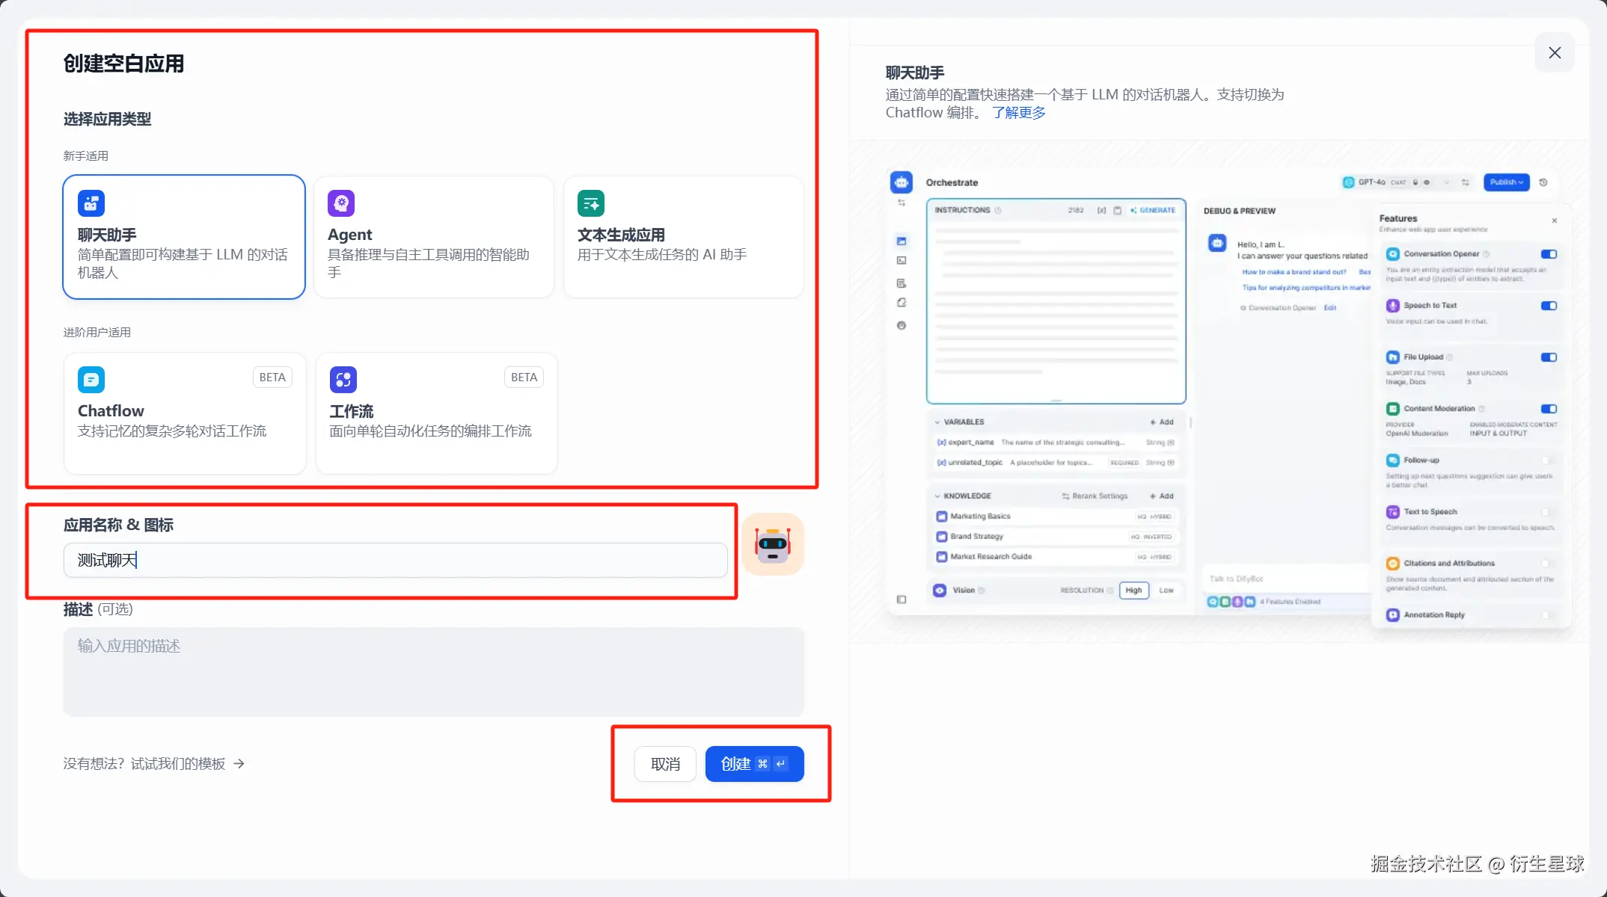The width and height of the screenshot is (1607, 897).
Task: Click the Orchestrate preview image
Action: 1227,396
